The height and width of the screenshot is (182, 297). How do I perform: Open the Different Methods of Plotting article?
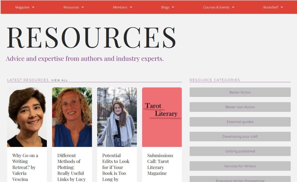point(72,167)
